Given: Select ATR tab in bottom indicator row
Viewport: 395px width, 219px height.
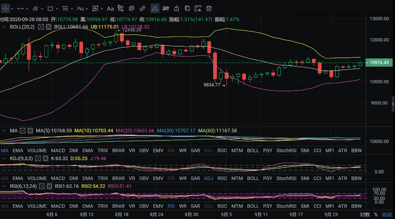Looking at the screenshot, I should [343, 206].
